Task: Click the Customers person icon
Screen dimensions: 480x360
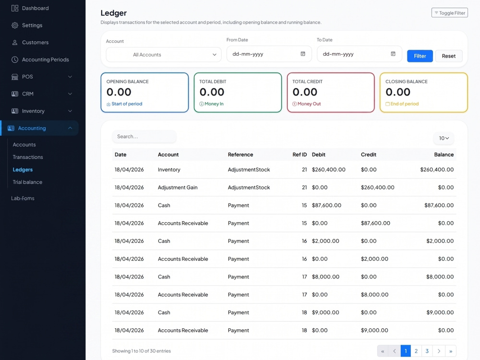Action: [x=15, y=43]
